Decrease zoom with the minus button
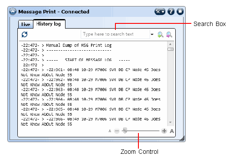Image resolution: width=233 pixels, height=159 pixels. pos(117,131)
